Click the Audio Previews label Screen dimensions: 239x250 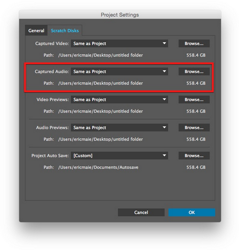coord(53,128)
